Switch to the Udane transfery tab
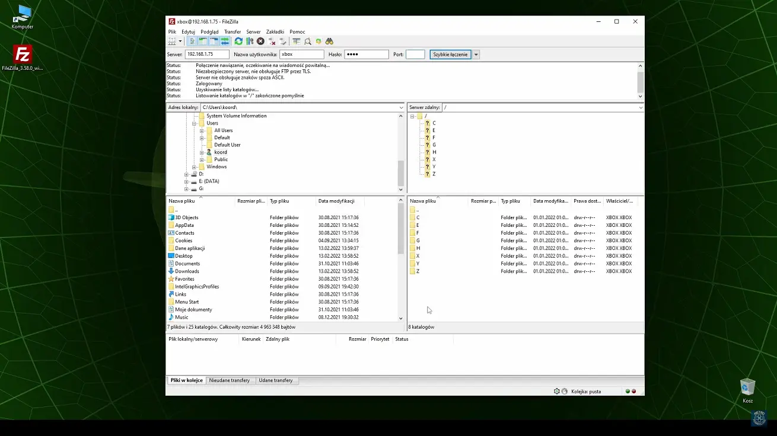 coord(276,380)
